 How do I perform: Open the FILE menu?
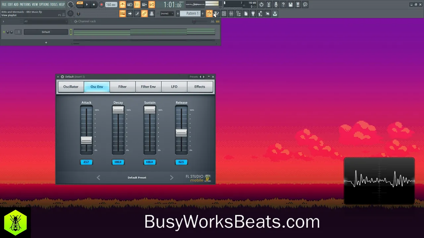point(4,5)
